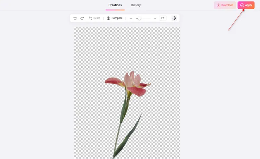This screenshot has width=260, height=159.
Task: Click the Apply checkmark icon
Action: click(242, 5)
